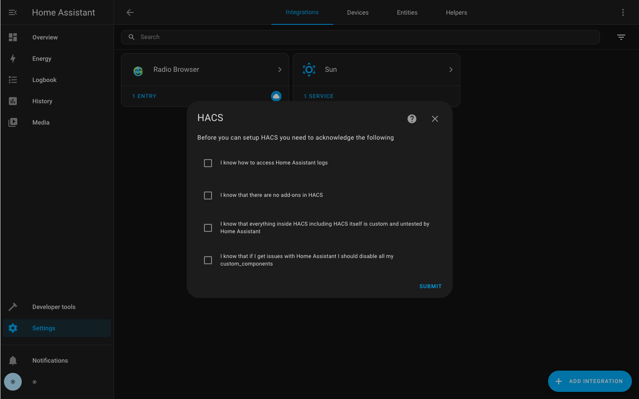Viewport: 639px width, 399px height.
Task: Expand the Sun integration chevron
Action: pyautogui.click(x=451, y=70)
